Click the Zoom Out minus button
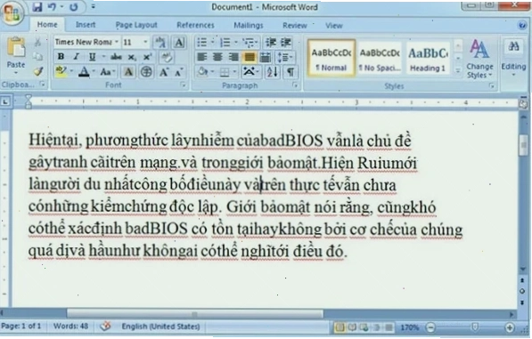 pos(430,327)
